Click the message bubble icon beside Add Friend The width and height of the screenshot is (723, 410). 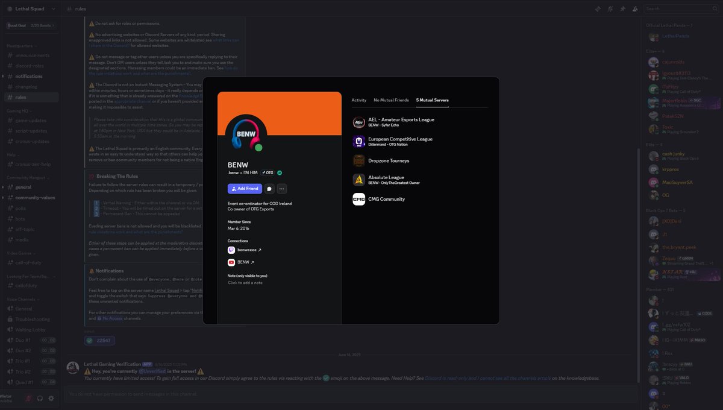tap(269, 189)
